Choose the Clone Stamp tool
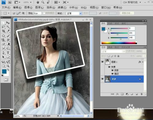 [x=3, y=40]
